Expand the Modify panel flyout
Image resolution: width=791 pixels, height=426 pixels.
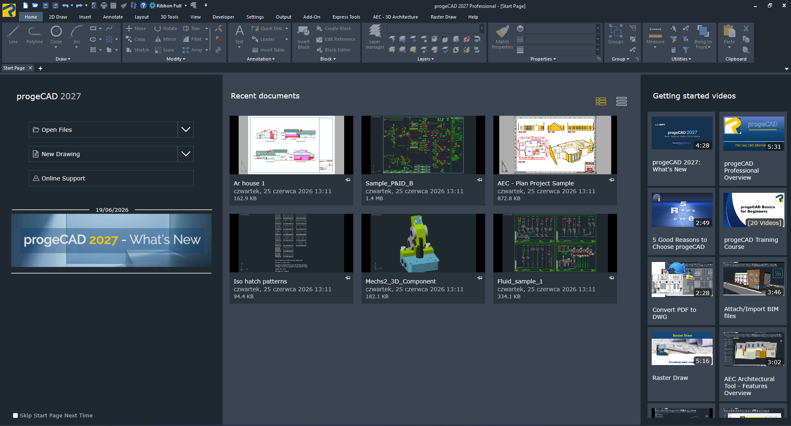pos(176,59)
